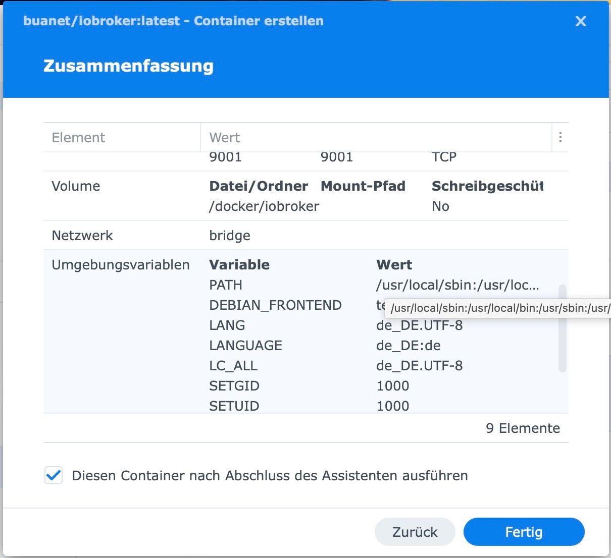Click the Element column header
The image size is (611, 558).
click(79, 137)
